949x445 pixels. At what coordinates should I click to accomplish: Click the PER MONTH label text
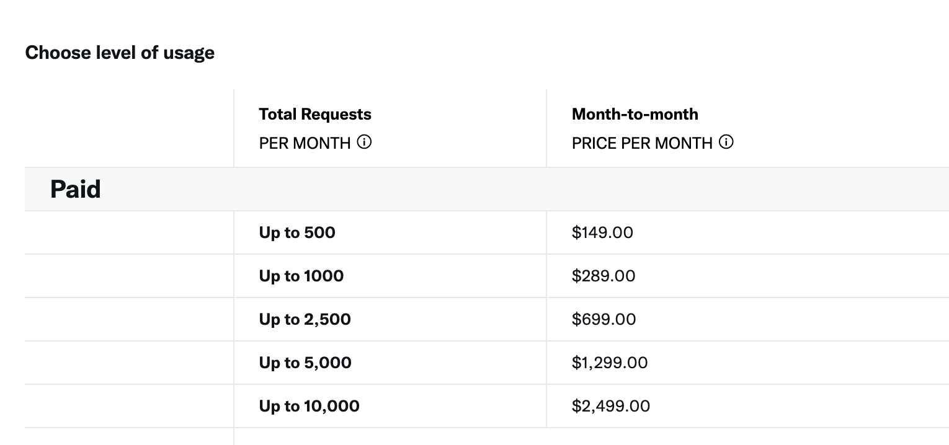click(x=305, y=143)
